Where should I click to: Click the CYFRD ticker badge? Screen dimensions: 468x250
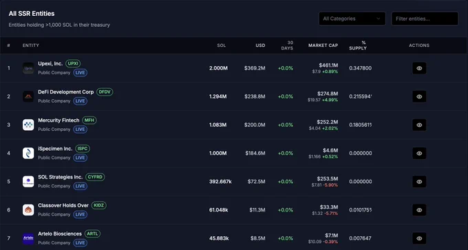click(x=95, y=177)
